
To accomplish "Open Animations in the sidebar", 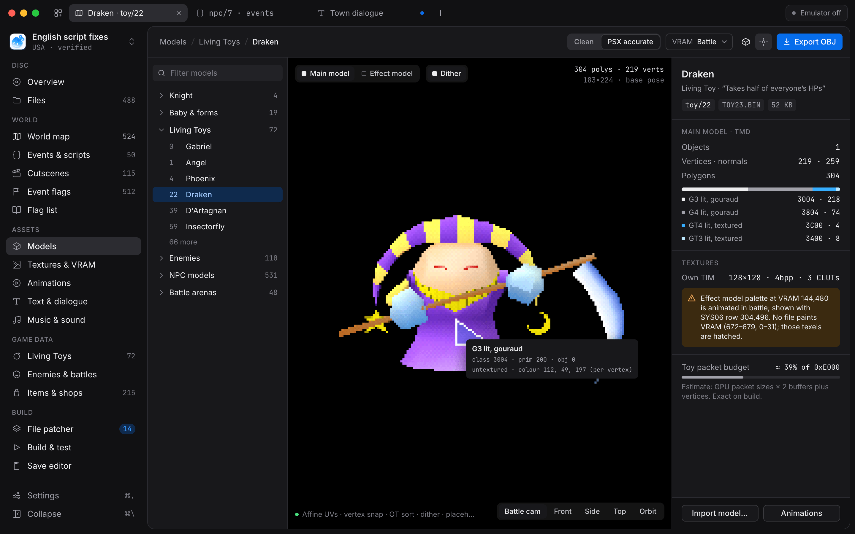I will (x=74, y=283).
